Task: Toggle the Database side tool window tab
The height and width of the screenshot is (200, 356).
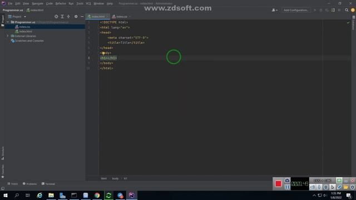Action: (x=354, y=23)
